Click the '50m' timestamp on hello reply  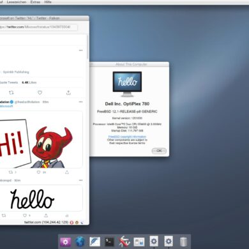17,181
